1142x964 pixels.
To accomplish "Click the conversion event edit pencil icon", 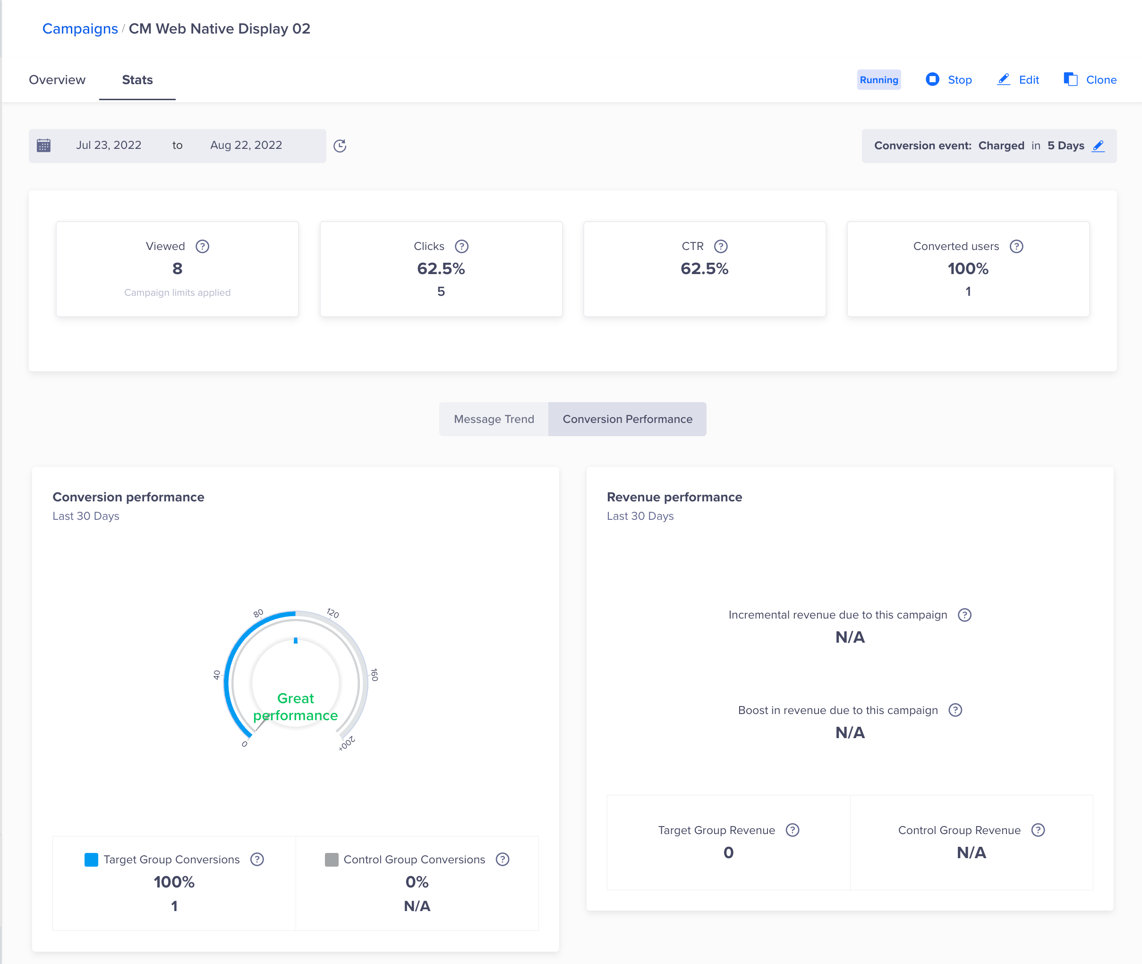I will pyautogui.click(x=1098, y=146).
